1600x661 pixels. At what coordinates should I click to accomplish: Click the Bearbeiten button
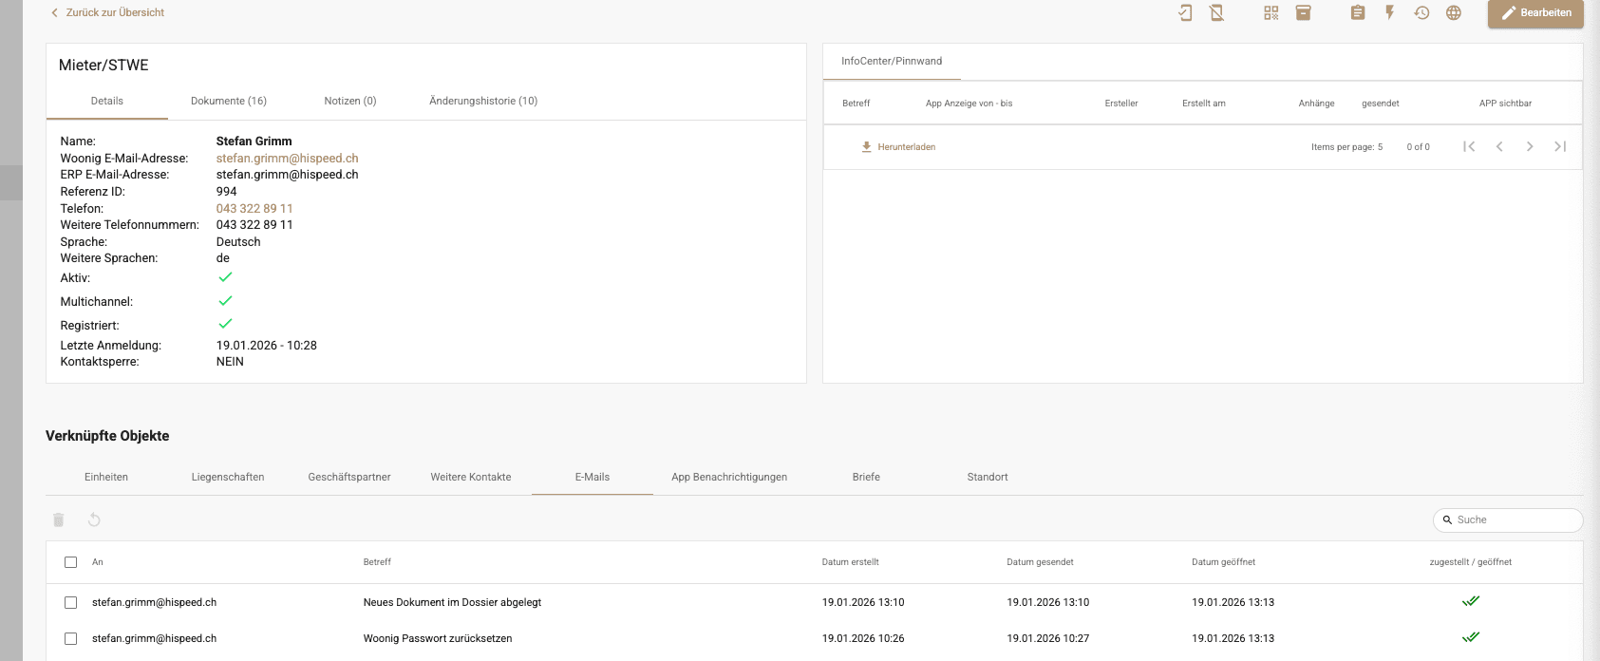1535,13
